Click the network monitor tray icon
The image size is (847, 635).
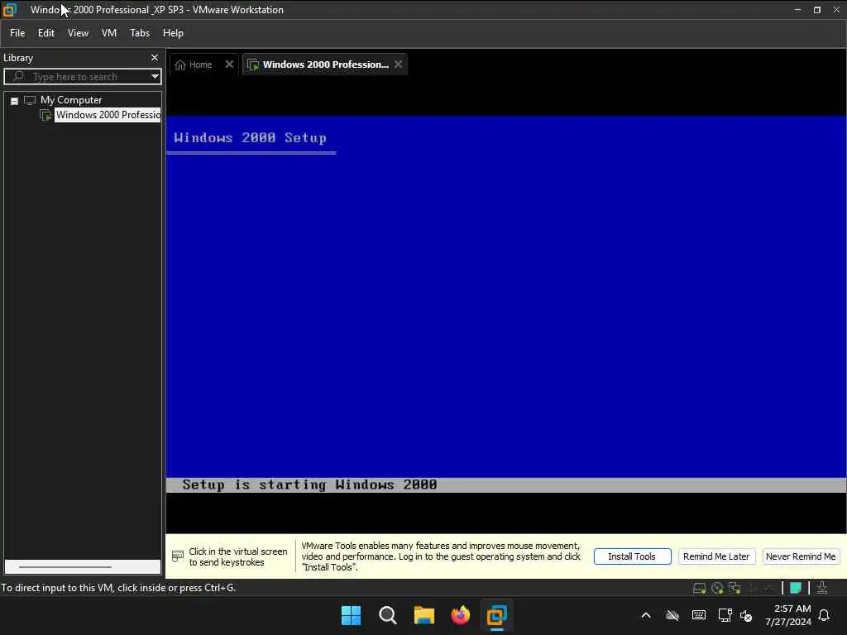coord(725,615)
